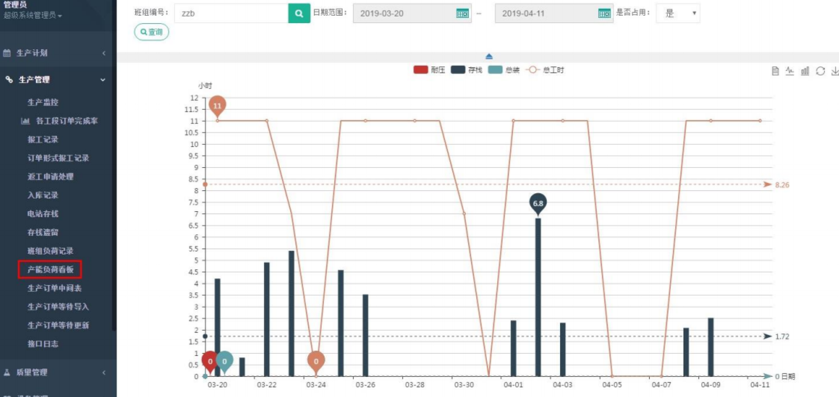Click the 查询 button
Viewport: 839px width, 397px height.
[x=151, y=32]
